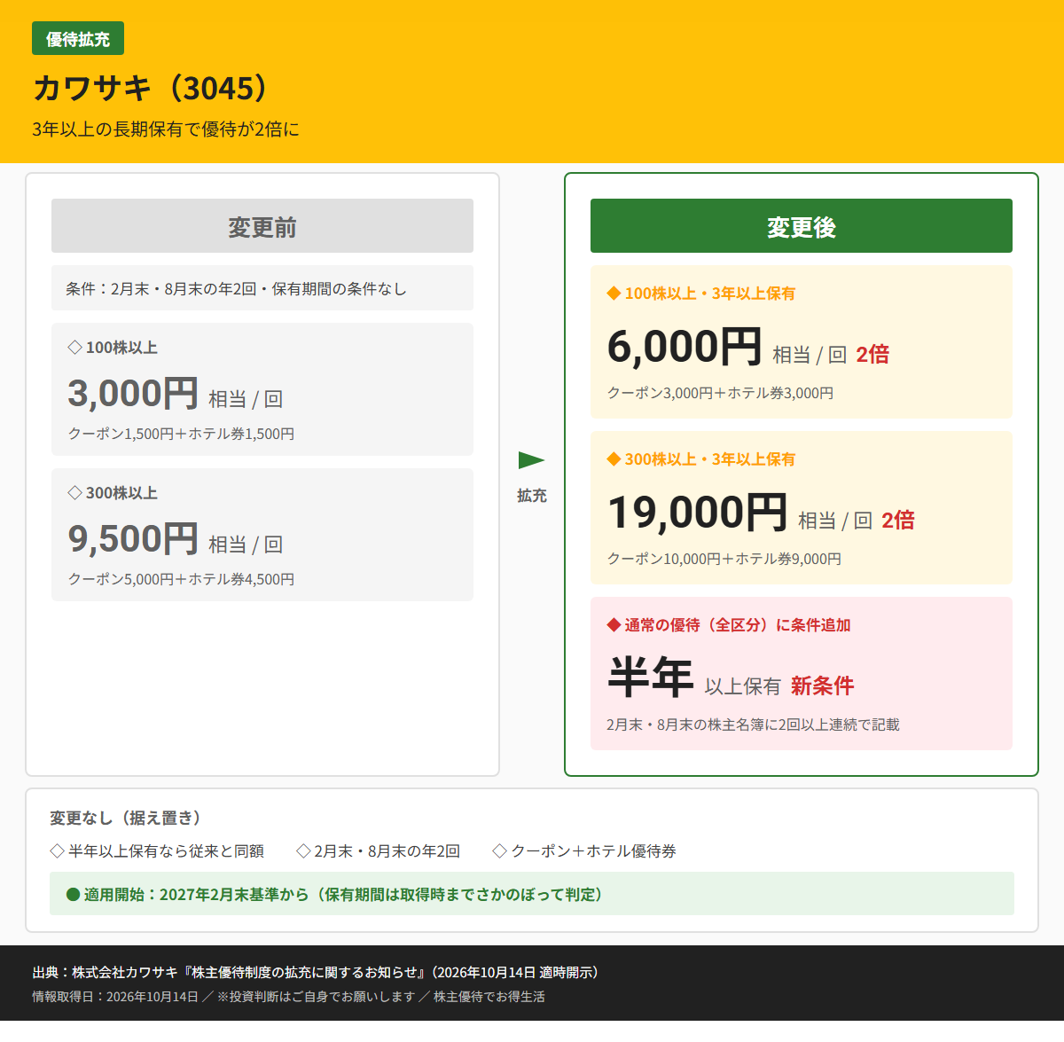Click orange diamond beside 100株以上・3年以上保有
The width and height of the screenshot is (1064, 1042).
click(614, 294)
